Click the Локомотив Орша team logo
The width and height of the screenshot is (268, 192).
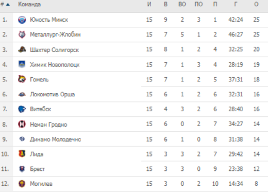point(22,94)
